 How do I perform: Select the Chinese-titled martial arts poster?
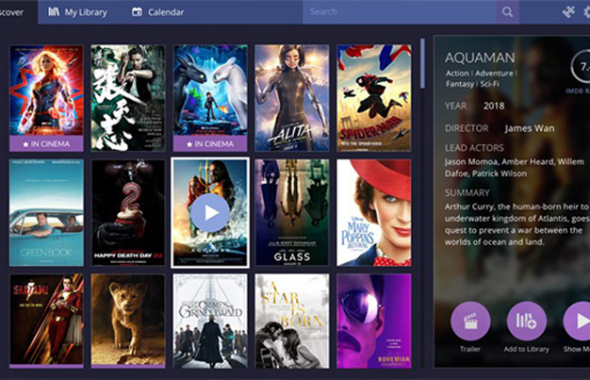point(128,98)
